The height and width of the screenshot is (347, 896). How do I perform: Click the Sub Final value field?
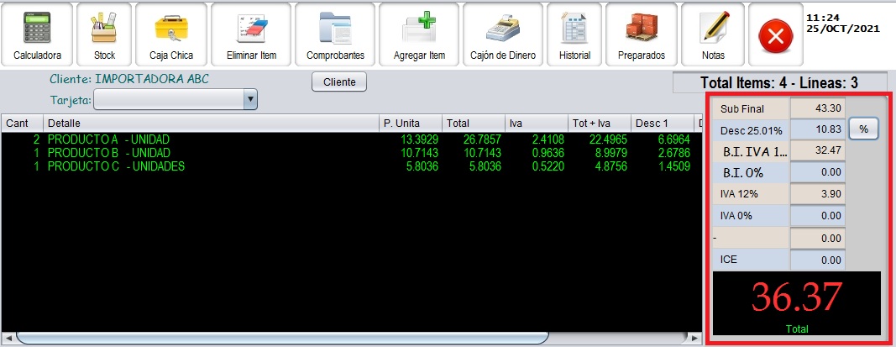coord(817,108)
